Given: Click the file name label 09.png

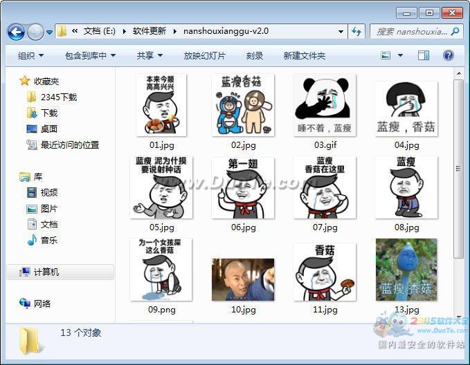Looking at the screenshot, I should pyautogui.click(x=161, y=309).
